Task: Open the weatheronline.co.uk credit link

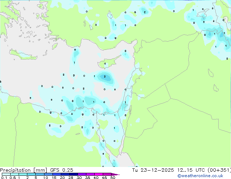Action: (200, 176)
